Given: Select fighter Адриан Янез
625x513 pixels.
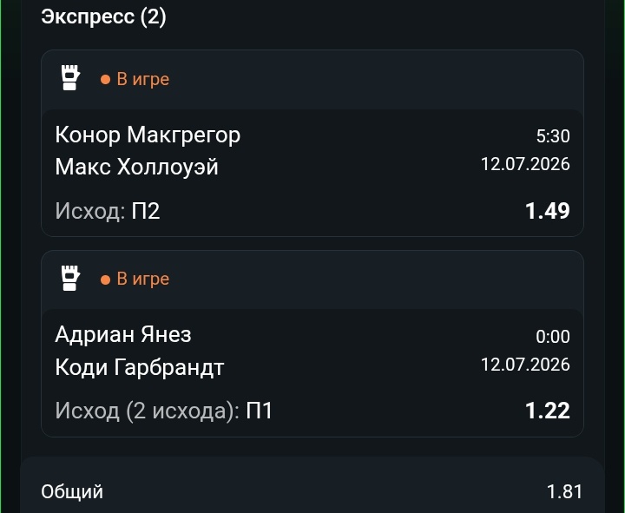Looking at the screenshot, I should pos(123,334).
